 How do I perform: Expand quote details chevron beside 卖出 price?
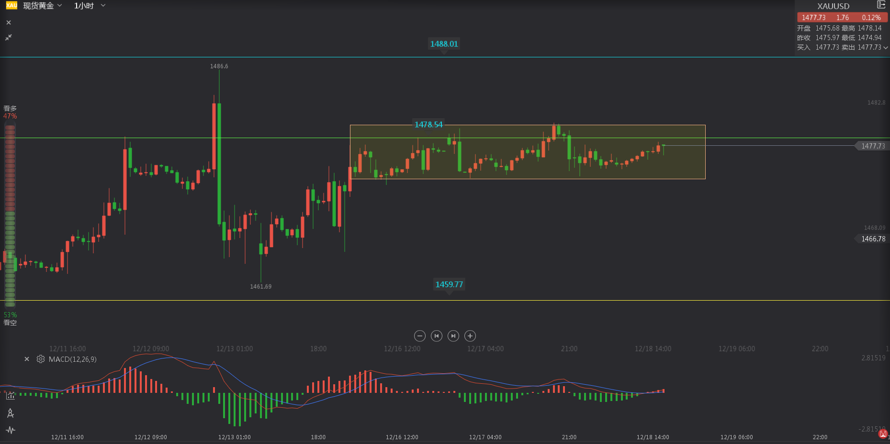tap(886, 48)
